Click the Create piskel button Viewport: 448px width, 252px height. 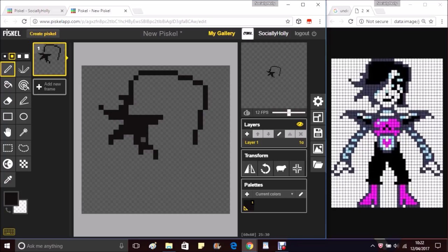[43, 34]
